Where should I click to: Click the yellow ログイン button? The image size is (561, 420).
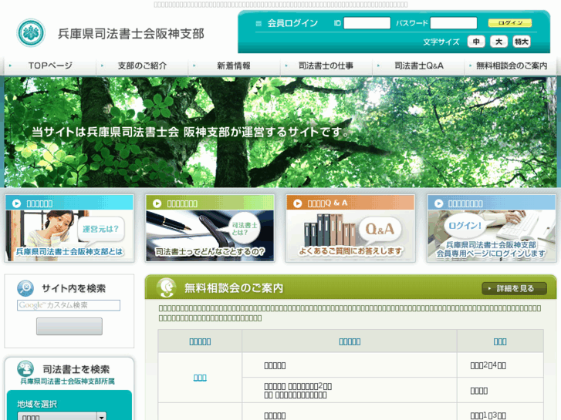[x=510, y=23]
